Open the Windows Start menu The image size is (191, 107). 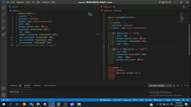(4, 104)
